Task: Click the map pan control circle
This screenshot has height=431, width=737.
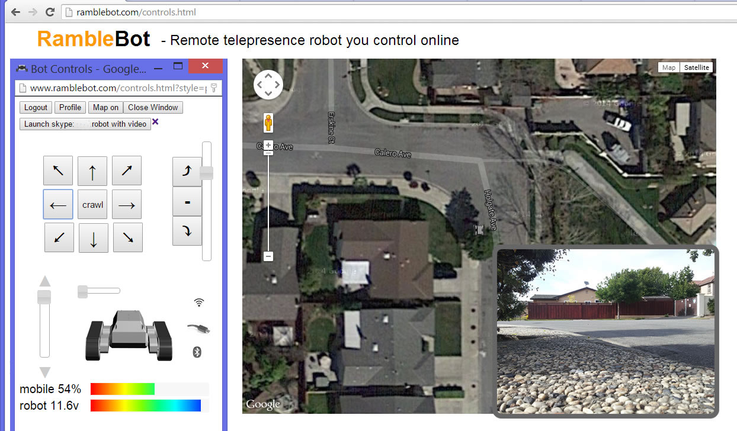Action: click(x=268, y=85)
